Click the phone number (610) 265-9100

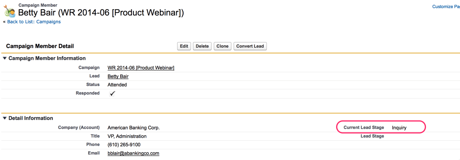pos(124,145)
